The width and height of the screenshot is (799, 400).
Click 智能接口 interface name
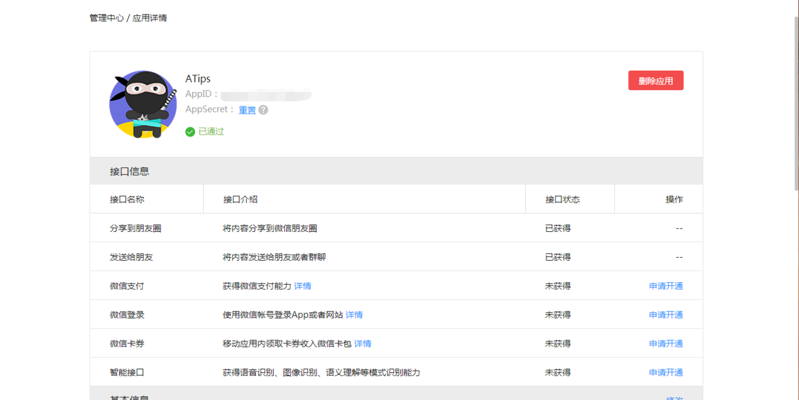[127, 372]
